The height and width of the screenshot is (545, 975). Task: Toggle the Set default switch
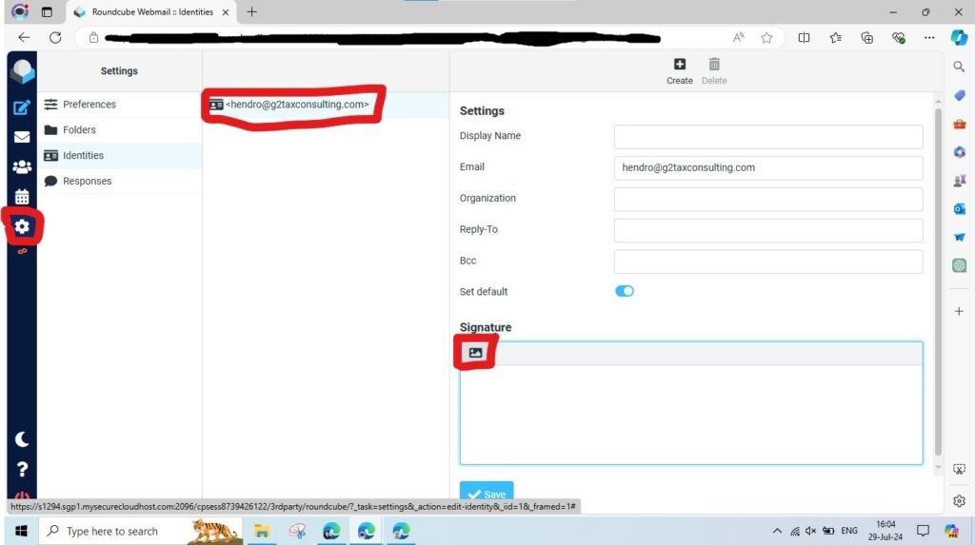tap(625, 291)
